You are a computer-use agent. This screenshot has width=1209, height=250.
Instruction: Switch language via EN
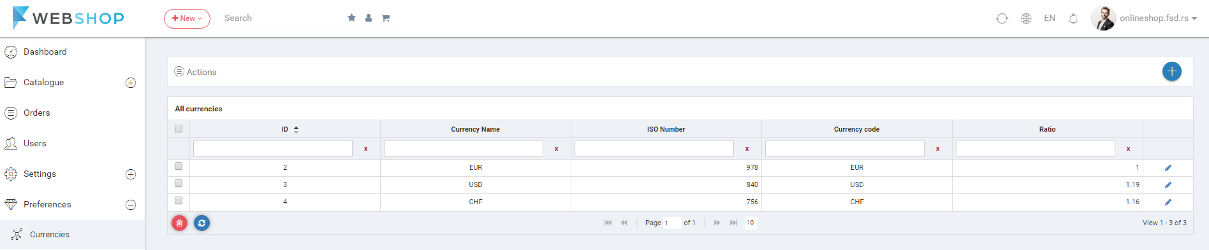pos(1050,18)
